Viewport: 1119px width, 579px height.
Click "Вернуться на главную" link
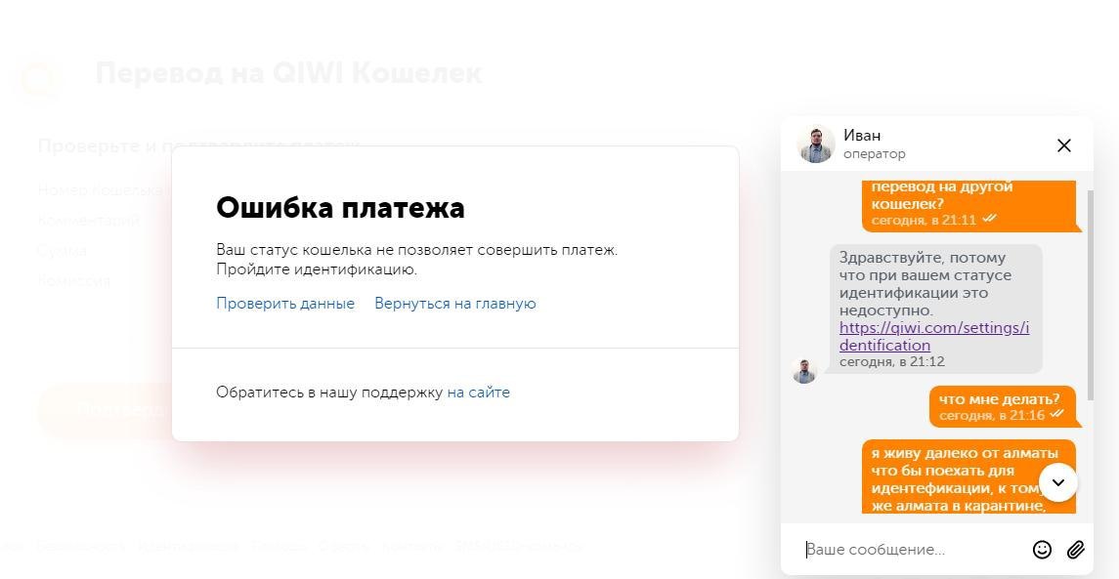(455, 304)
